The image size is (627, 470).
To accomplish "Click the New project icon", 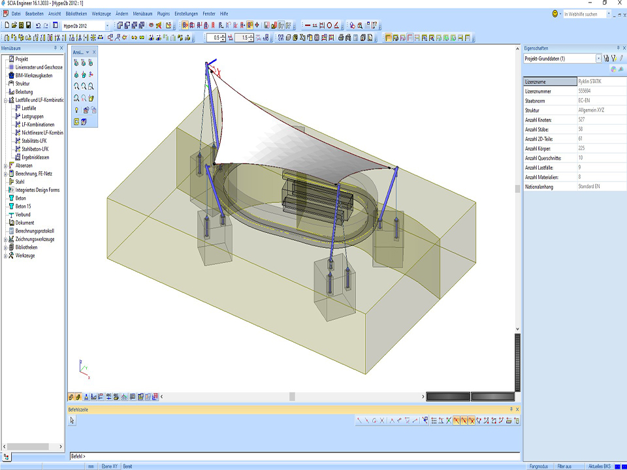I will (6, 25).
